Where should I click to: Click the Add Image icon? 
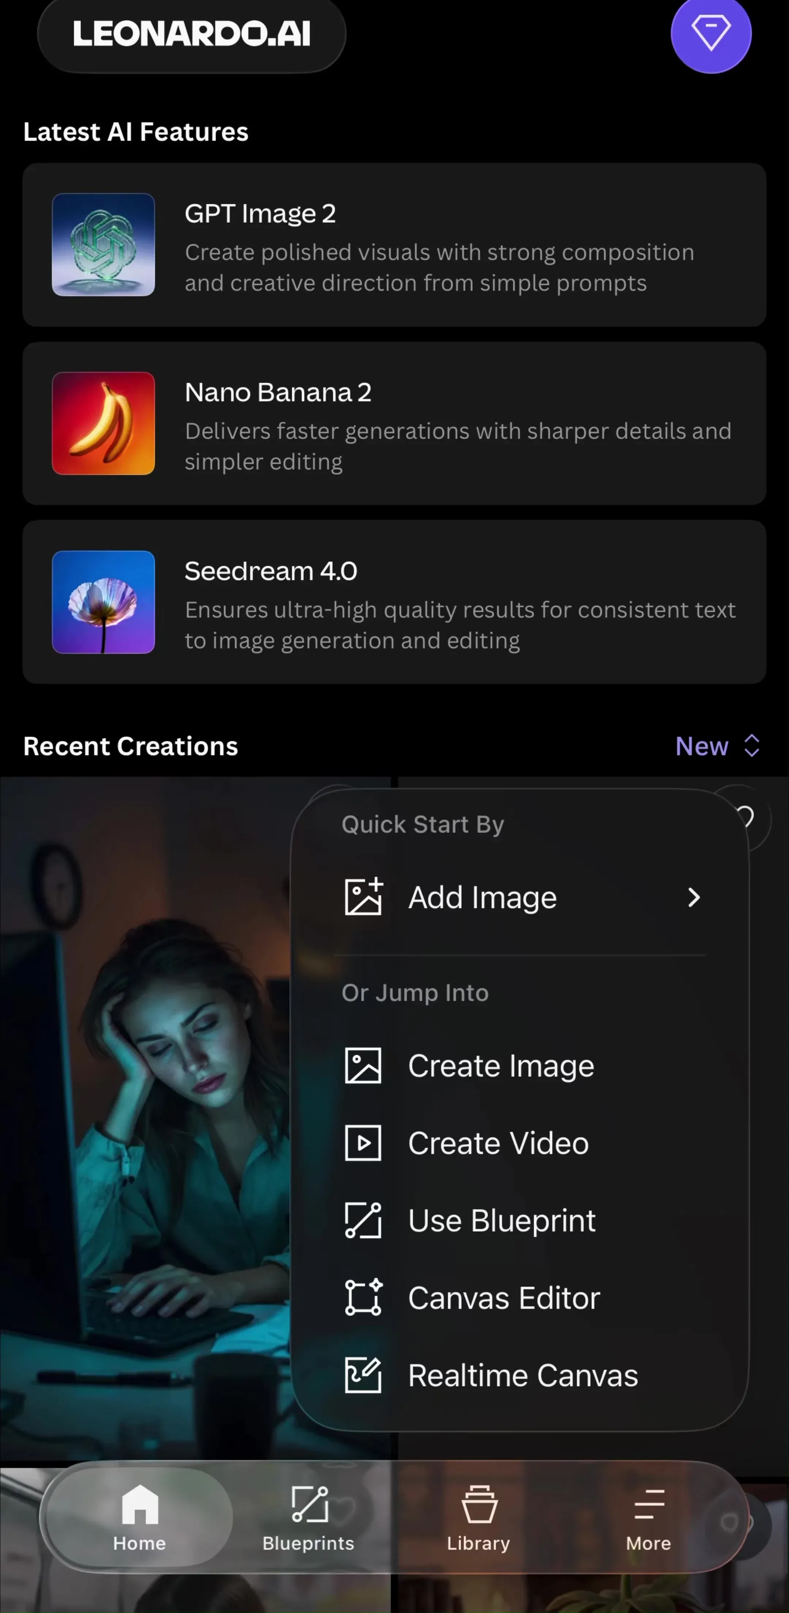[363, 897]
